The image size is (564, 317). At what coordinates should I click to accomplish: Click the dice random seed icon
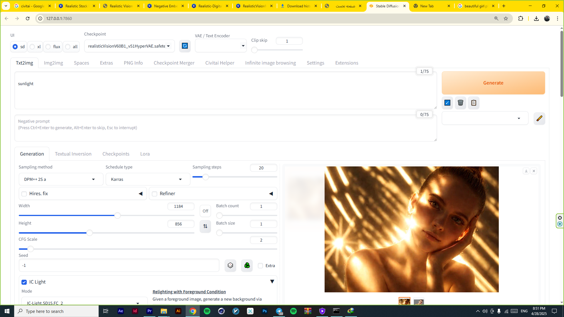point(230,265)
